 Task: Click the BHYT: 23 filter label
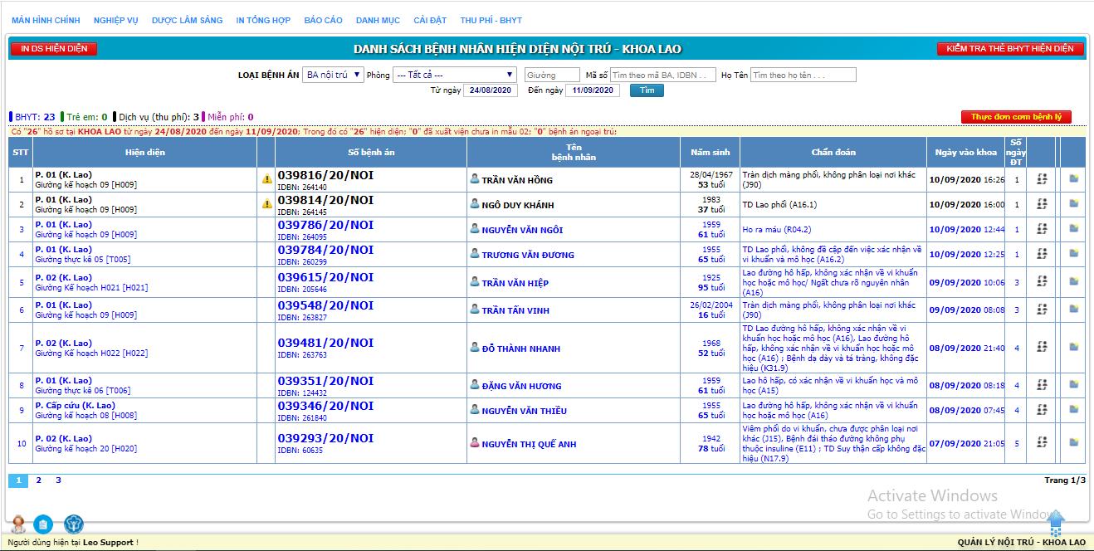click(x=33, y=117)
